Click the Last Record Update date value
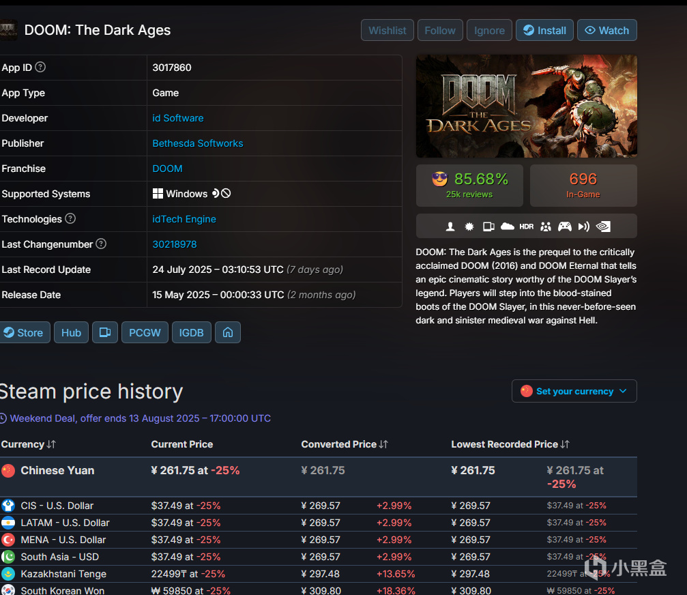687x595 pixels. [x=248, y=270]
